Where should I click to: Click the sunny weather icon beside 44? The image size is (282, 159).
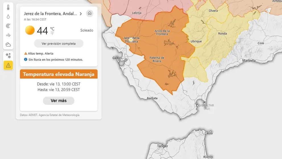(30, 30)
